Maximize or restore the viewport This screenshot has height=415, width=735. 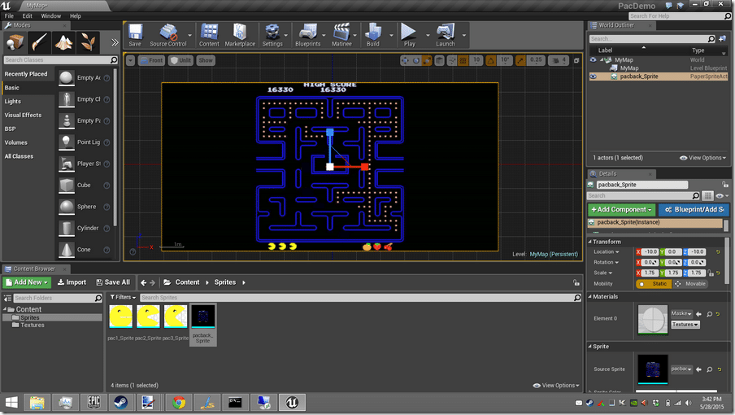tap(576, 60)
